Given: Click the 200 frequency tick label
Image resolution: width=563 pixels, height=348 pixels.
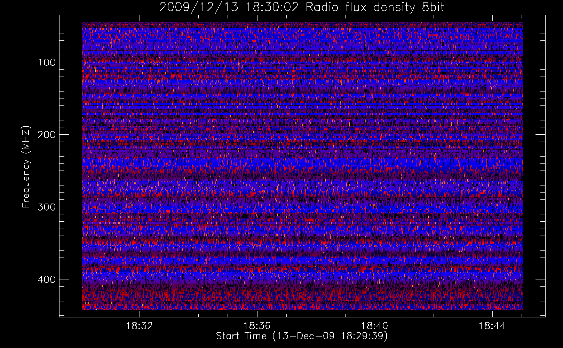Looking at the screenshot, I should pyautogui.click(x=47, y=135).
